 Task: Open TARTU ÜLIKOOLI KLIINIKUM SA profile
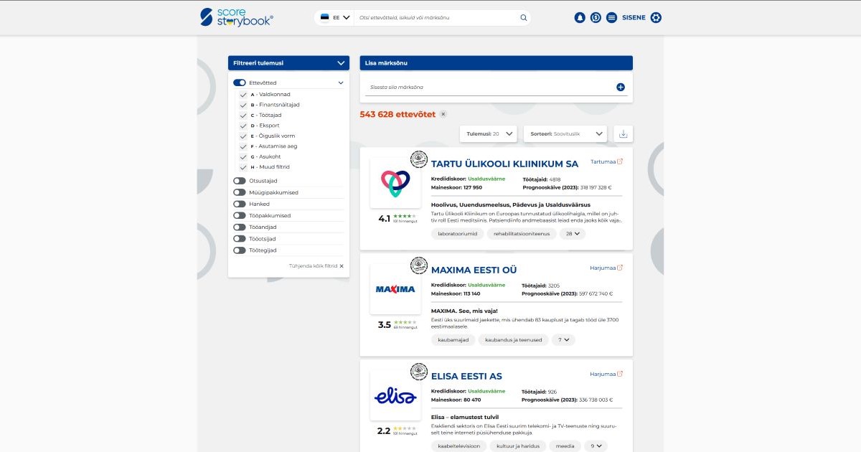pyautogui.click(x=504, y=163)
